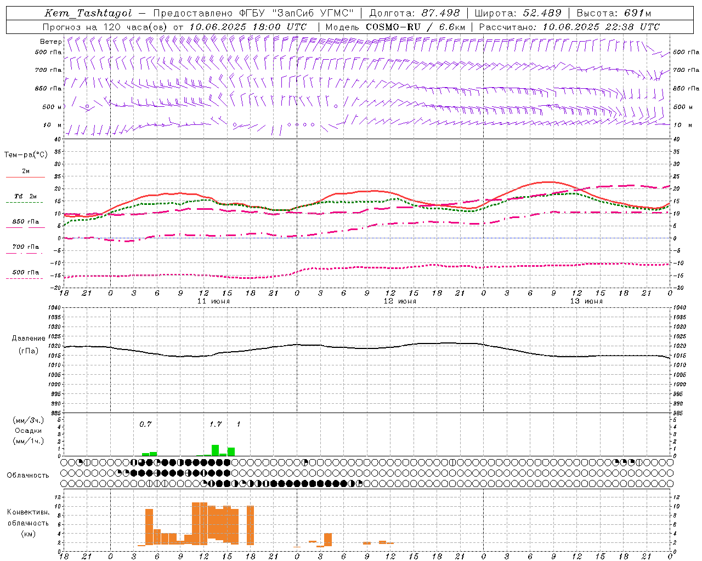Click the tallest green precipitation bar under 1.7
The height and width of the screenshot is (561, 702).
pyautogui.click(x=216, y=450)
